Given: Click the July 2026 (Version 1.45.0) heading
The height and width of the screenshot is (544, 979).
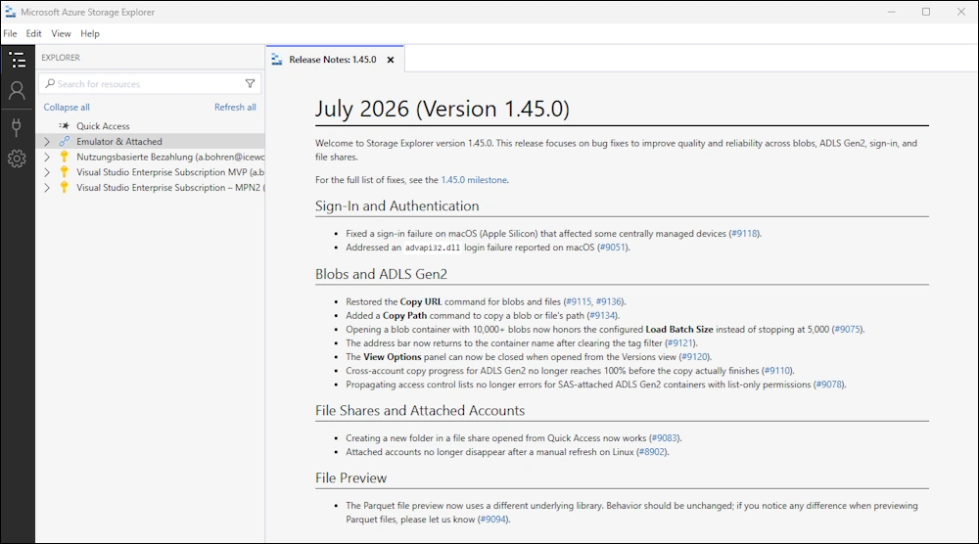Looking at the screenshot, I should (443, 109).
